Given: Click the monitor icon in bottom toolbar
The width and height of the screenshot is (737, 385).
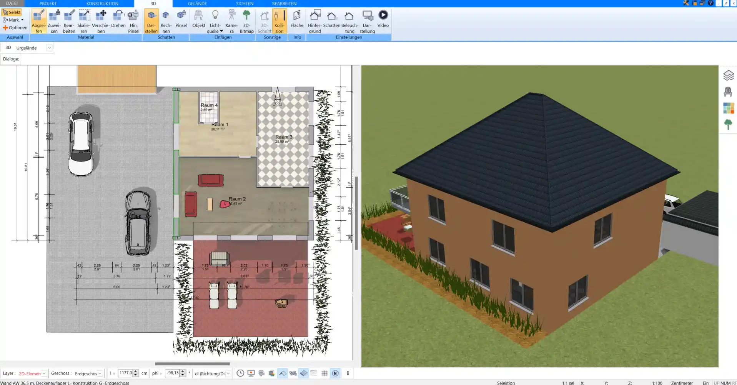Looking at the screenshot, I should tap(251, 373).
